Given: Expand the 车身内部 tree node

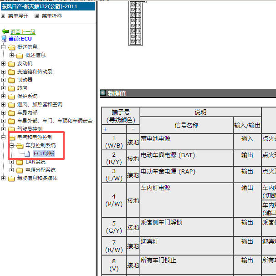Looking at the screenshot, I should [x=3, y=112].
